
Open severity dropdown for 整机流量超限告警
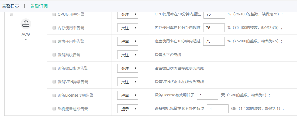pos(128,109)
